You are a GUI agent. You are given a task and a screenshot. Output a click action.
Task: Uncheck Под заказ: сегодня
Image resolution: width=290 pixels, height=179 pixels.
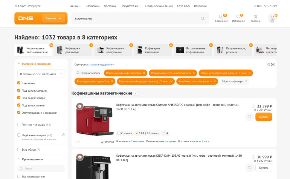(x=19, y=90)
